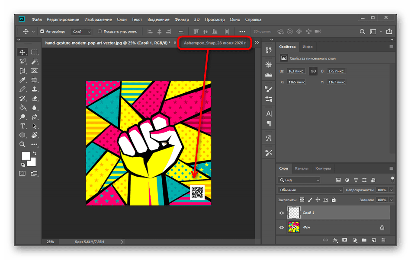
Task: Create new layer icon in Layers panel
Action: point(374,240)
